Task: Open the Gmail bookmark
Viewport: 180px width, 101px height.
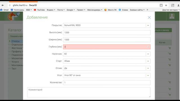Action: pyautogui.click(x=4, y=10)
